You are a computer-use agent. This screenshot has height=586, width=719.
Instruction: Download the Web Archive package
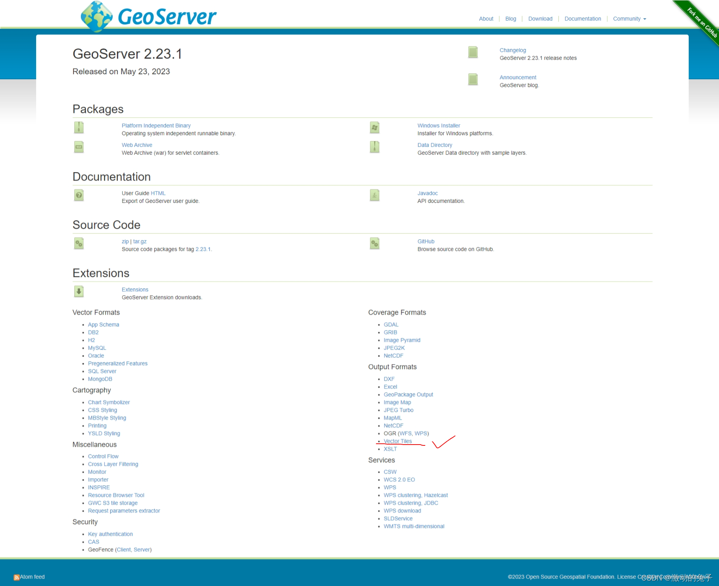(x=137, y=145)
